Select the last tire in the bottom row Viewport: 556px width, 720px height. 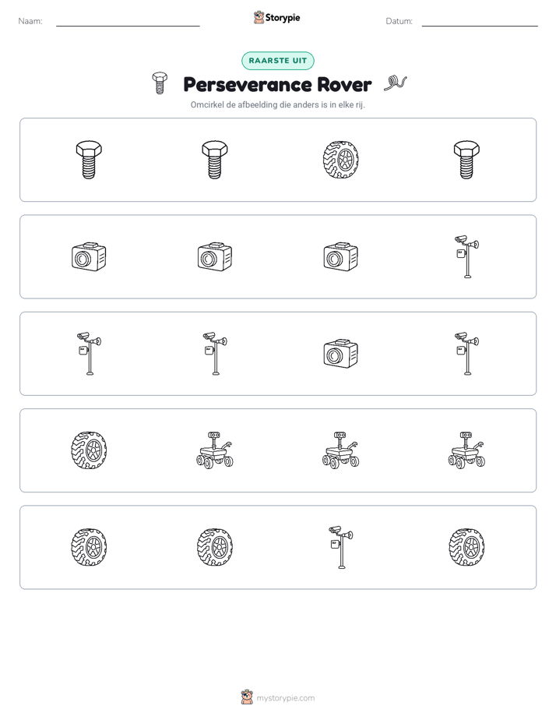466,547
